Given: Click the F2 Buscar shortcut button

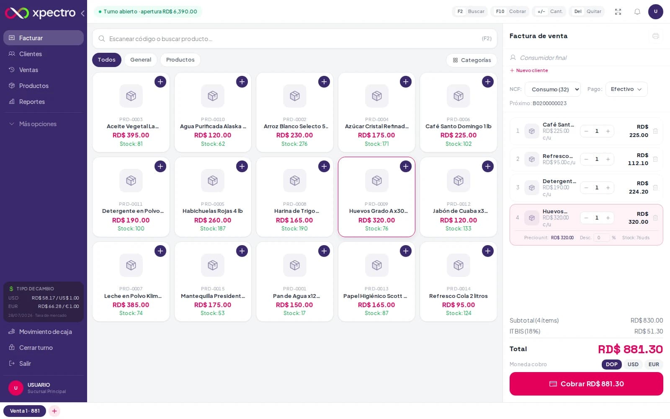Looking at the screenshot, I should coord(471,12).
